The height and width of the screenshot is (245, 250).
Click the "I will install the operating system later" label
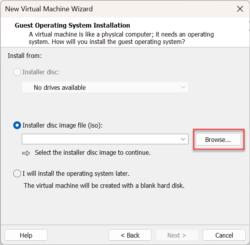click(76, 173)
